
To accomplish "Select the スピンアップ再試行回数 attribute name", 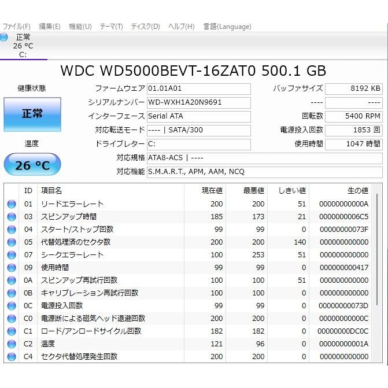I will (79, 280).
